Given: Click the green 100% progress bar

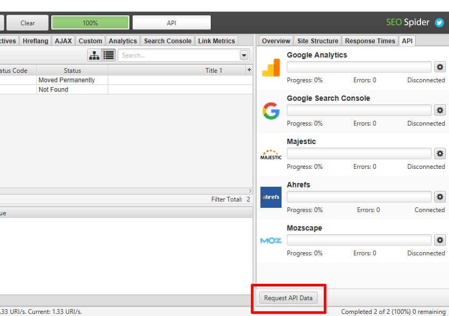Looking at the screenshot, I should 90,23.
